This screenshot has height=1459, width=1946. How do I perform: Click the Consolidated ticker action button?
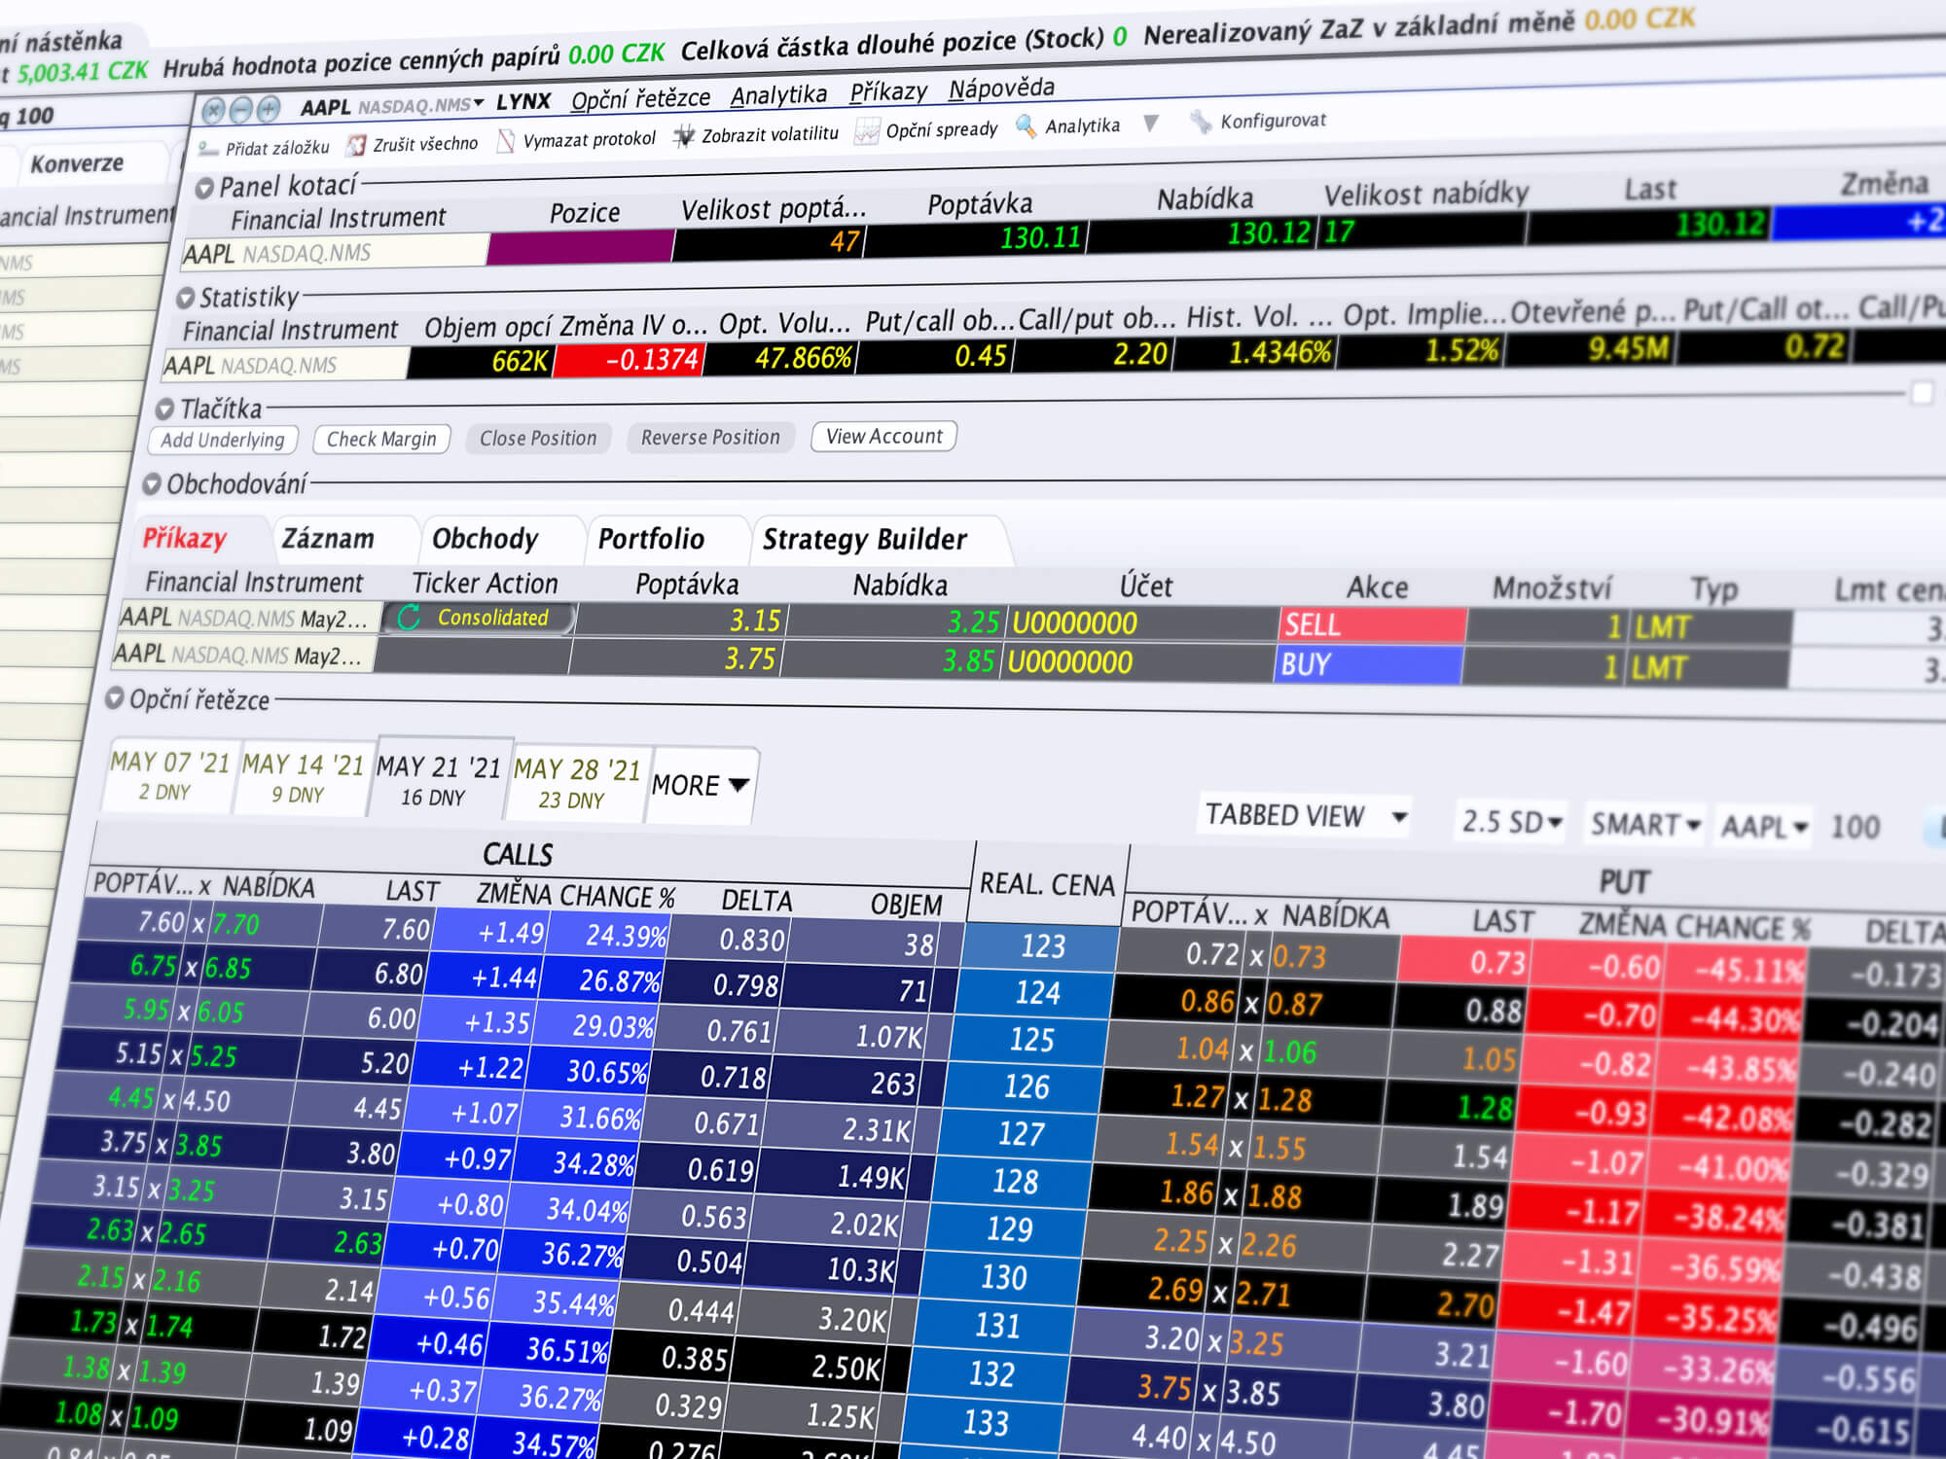pos(479,618)
